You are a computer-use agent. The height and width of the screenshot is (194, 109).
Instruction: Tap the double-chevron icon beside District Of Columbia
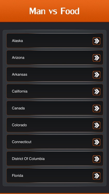97,159
